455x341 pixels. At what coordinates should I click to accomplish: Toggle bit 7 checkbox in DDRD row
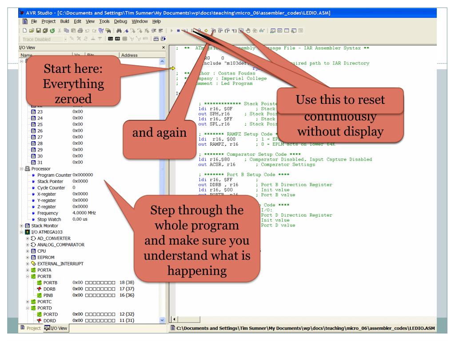coord(87,321)
